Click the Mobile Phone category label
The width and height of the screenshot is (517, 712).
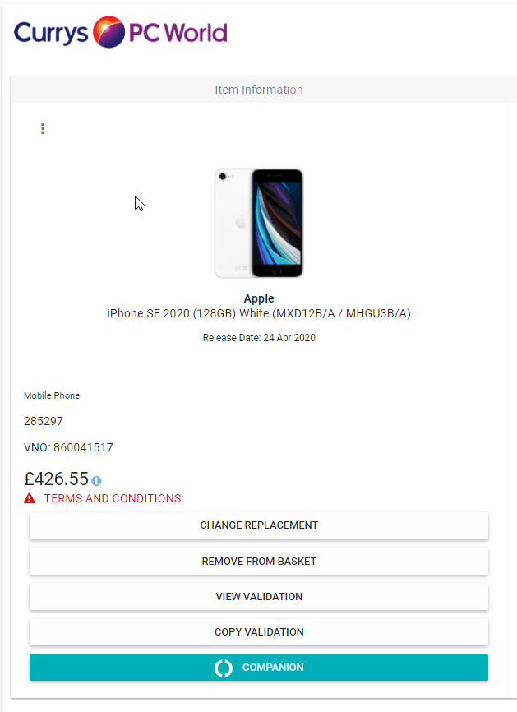(x=52, y=395)
